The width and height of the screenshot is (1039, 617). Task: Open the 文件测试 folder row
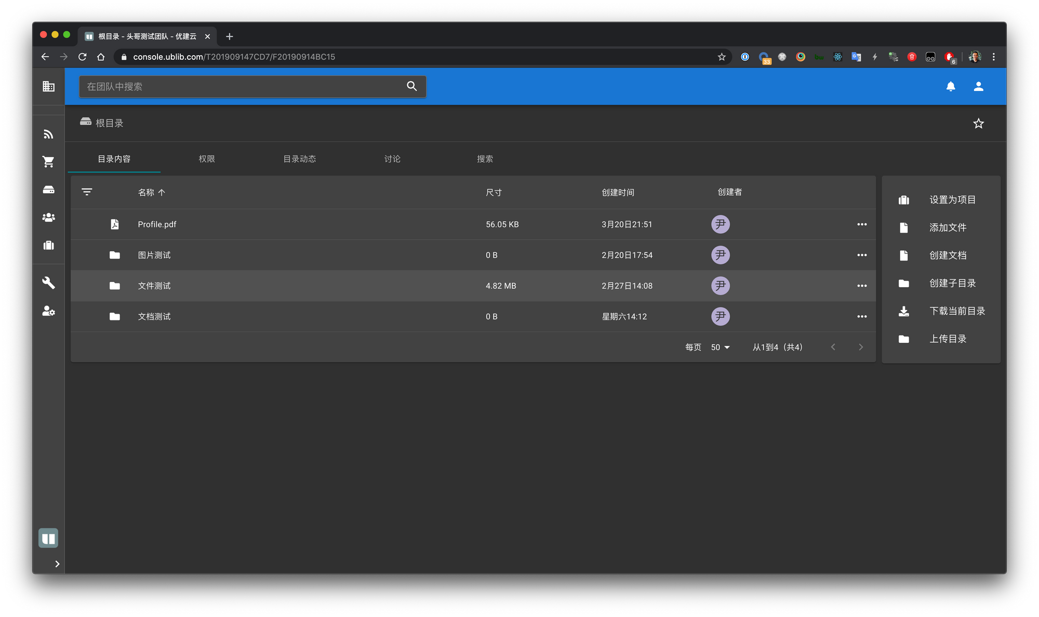click(154, 286)
